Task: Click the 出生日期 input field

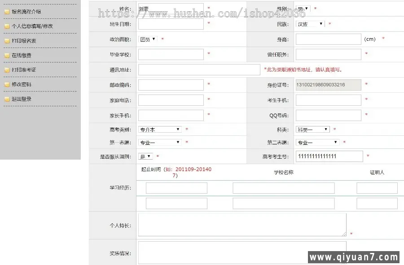Action: [x=171, y=24]
